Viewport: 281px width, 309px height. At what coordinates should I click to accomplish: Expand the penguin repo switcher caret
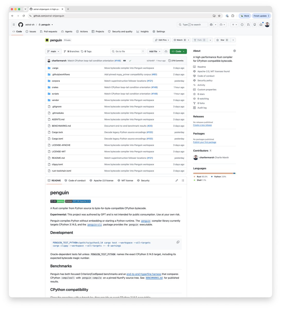52,25
